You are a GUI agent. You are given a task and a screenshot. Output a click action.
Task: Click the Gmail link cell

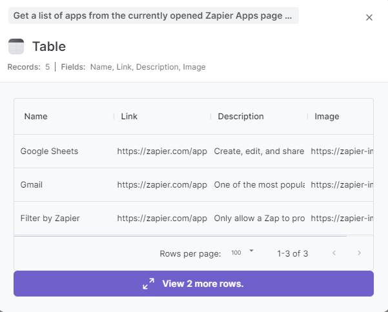click(x=162, y=185)
